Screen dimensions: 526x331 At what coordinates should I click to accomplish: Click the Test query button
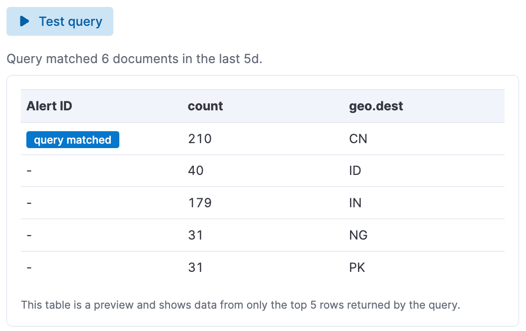pos(60,21)
